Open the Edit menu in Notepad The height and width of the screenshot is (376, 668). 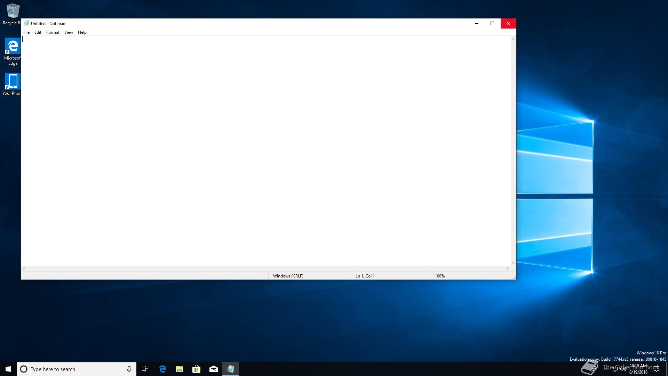pyautogui.click(x=38, y=32)
